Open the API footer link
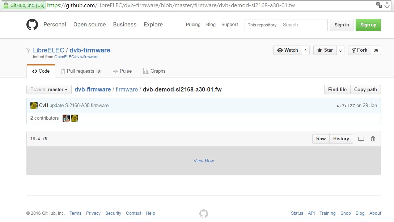The height and width of the screenshot is (222, 394). pos(312,213)
